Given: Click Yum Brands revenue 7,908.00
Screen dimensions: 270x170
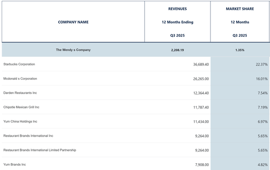Looking at the screenshot, I should [x=202, y=165].
